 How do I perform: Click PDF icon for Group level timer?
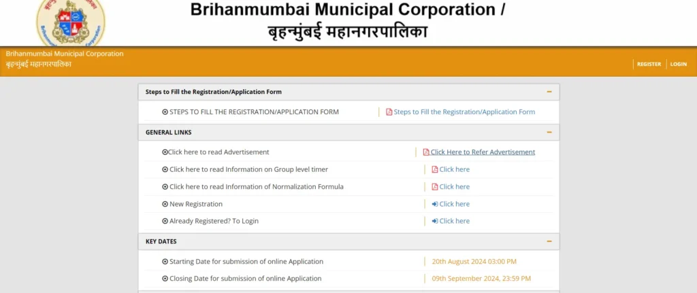click(x=435, y=169)
